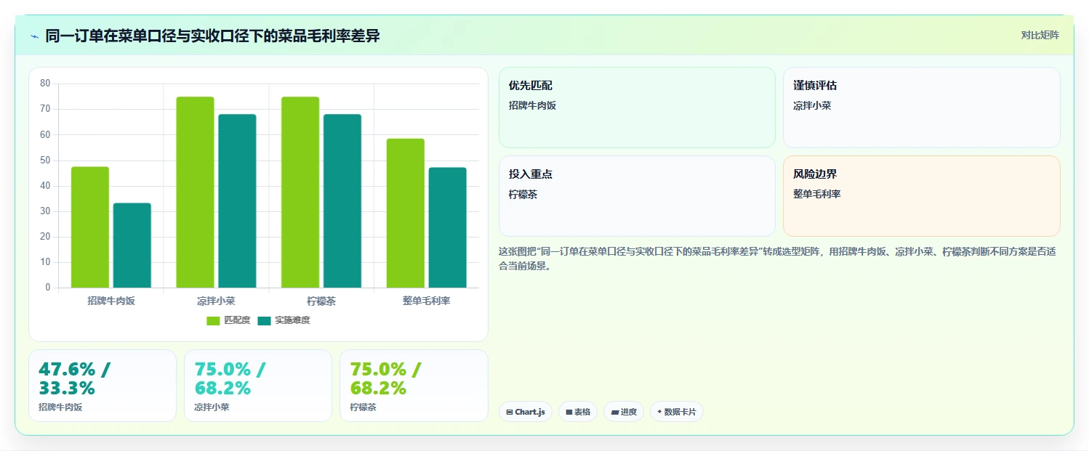1089x451 pixels.
Task: Click the 柠檬茶 匹配度 bar
Action: click(300, 192)
